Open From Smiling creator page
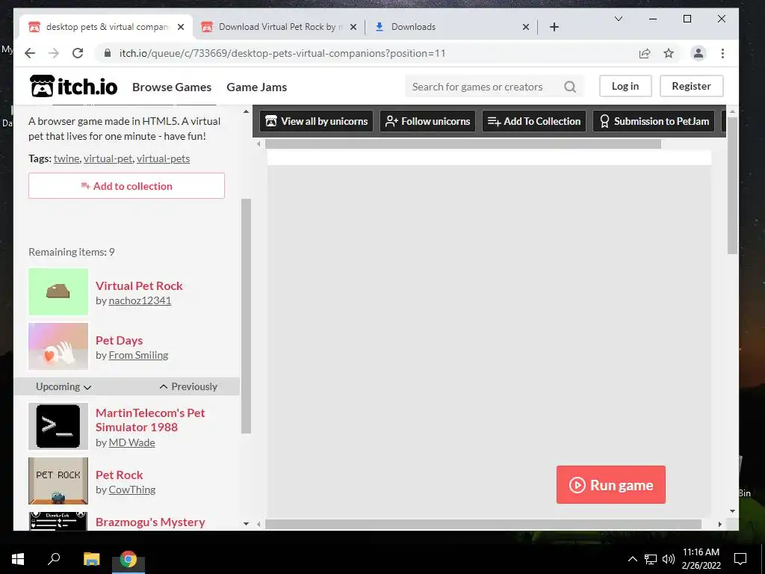The height and width of the screenshot is (574, 765). 138,355
